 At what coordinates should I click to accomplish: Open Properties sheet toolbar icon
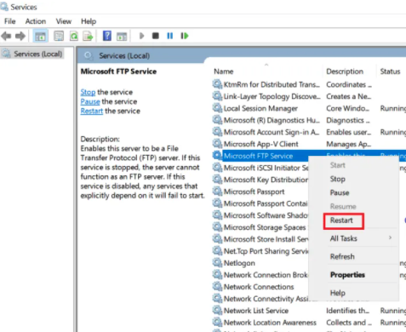pyautogui.click(x=59, y=36)
